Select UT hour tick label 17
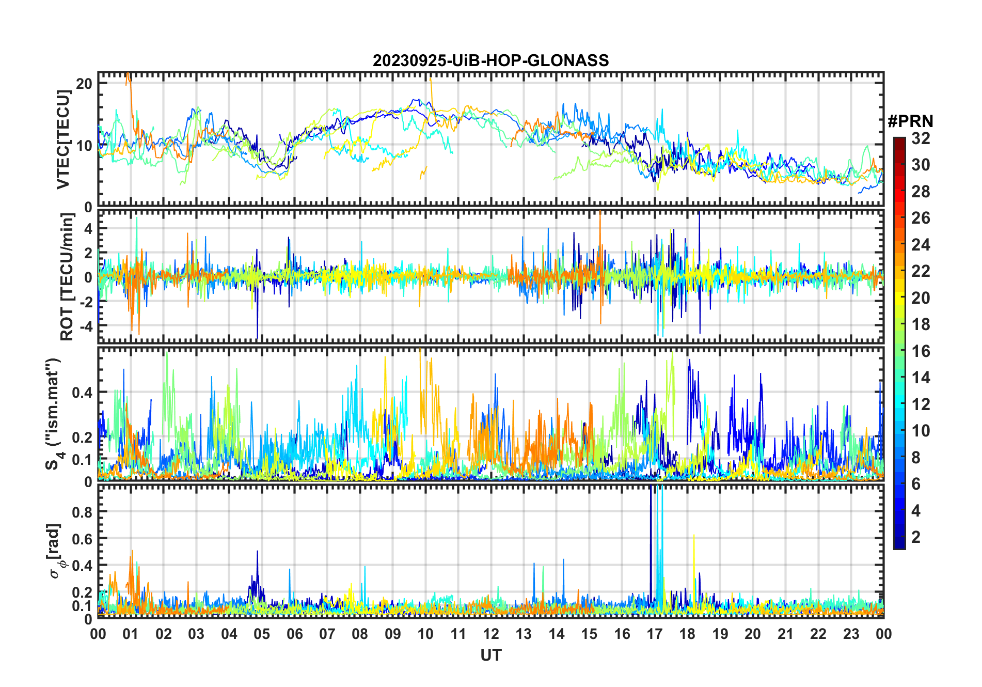The height and width of the screenshot is (687, 982). (655, 634)
